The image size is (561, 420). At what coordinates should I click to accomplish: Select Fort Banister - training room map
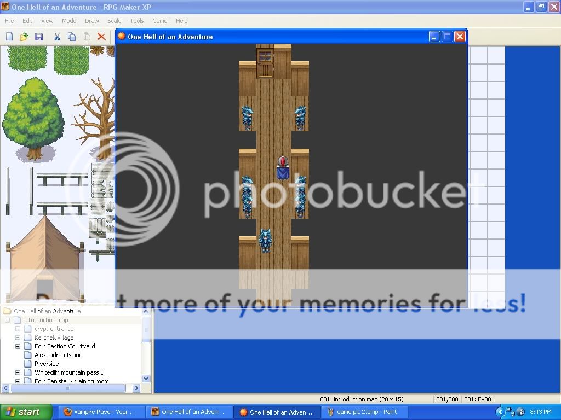[x=72, y=381]
